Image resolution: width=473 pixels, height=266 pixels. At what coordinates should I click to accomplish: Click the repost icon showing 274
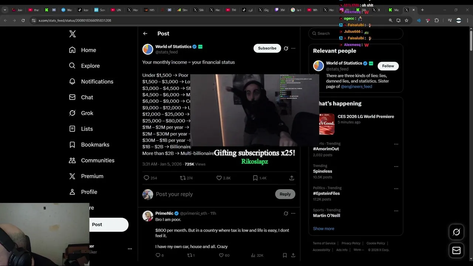[x=183, y=178]
